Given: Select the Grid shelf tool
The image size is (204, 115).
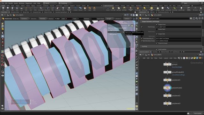Looking at the screenshot, I should 21,9.
